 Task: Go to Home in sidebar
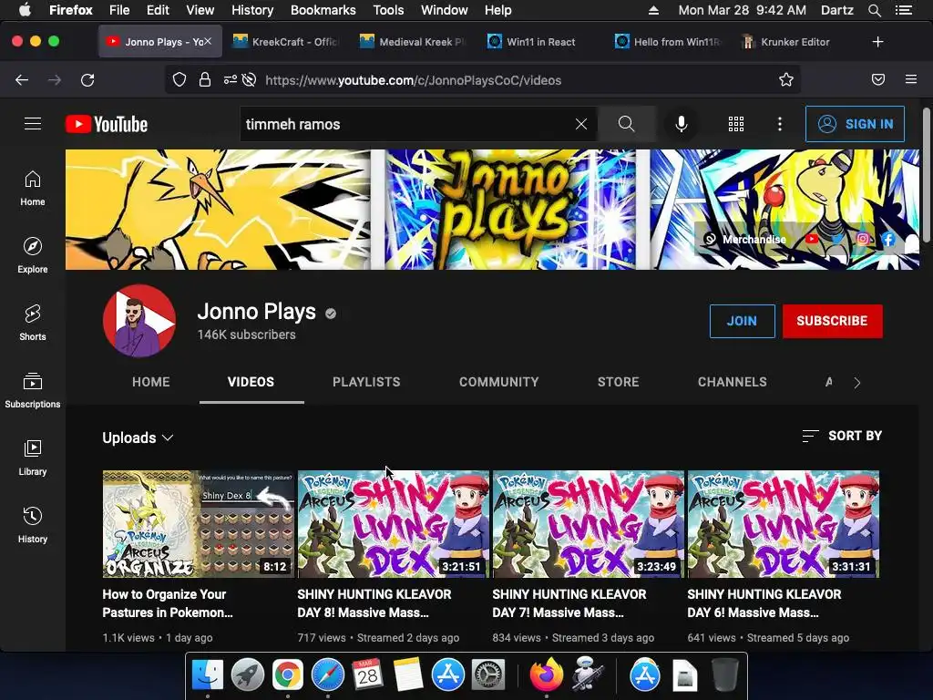33,188
